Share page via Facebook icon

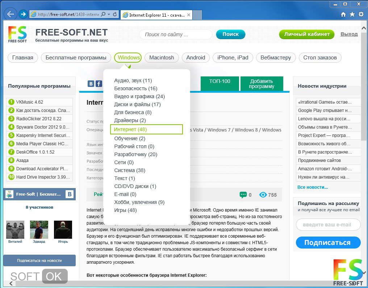click(x=99, y=84)
